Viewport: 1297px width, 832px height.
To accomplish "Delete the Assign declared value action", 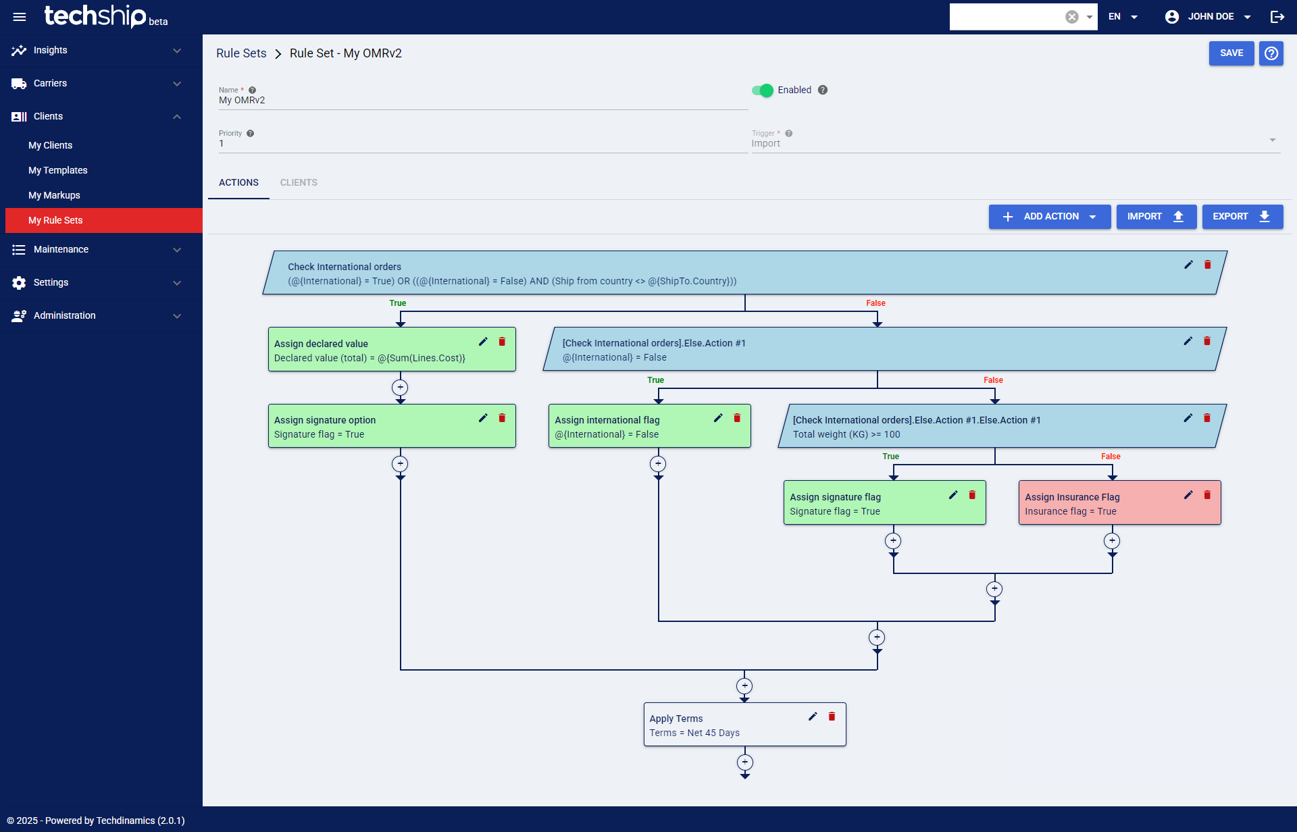I will pyautogui.click(x=502, y=342).
